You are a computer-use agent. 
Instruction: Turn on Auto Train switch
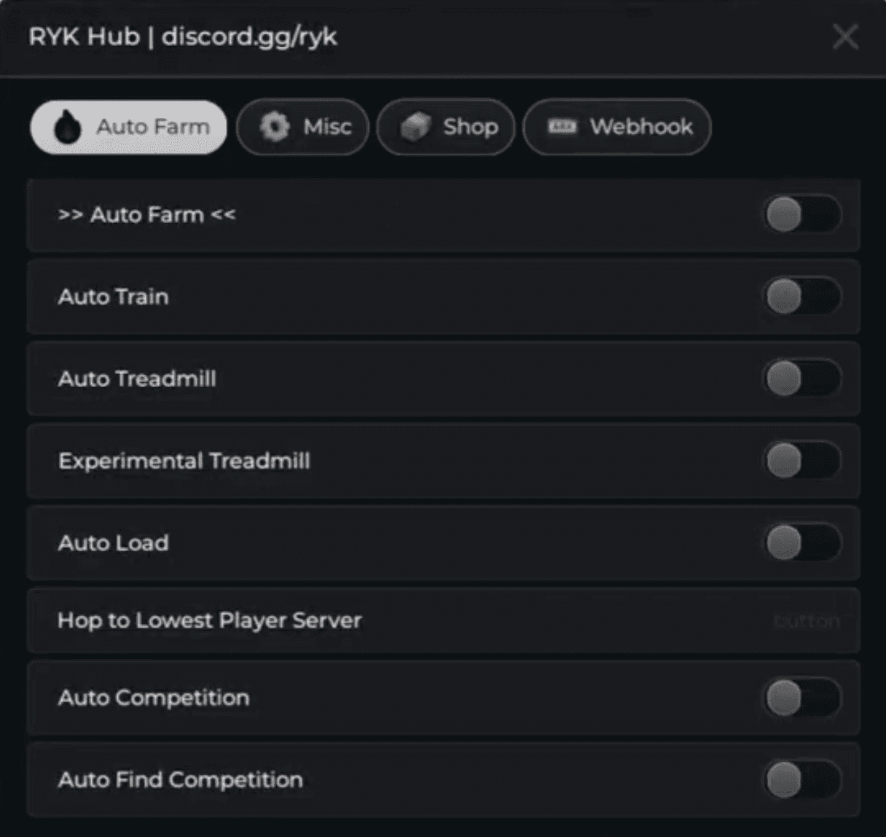pyautogui.click(x=801, y=297)
